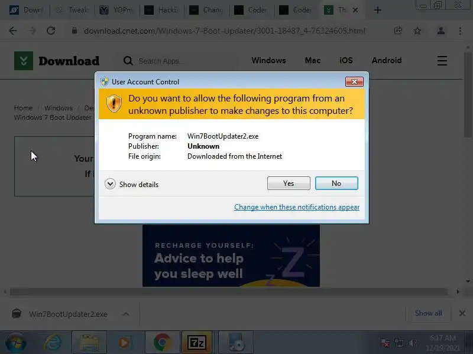The width and height of the screenshot is (473, 354).
Task: Click the yellow warning shield icon
Action: [114, 104]
